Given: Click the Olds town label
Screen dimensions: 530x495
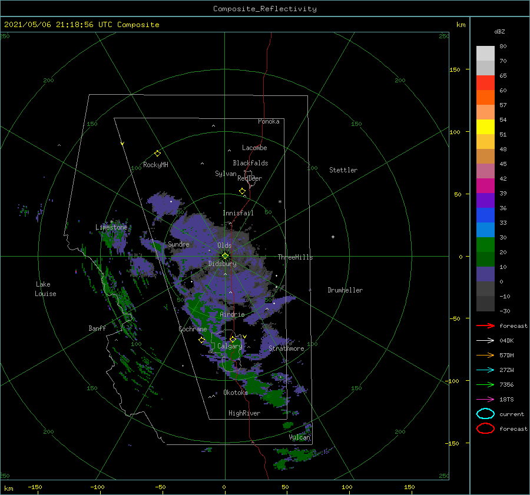Looking at the screenshot, I should click(x=224, y=245).
